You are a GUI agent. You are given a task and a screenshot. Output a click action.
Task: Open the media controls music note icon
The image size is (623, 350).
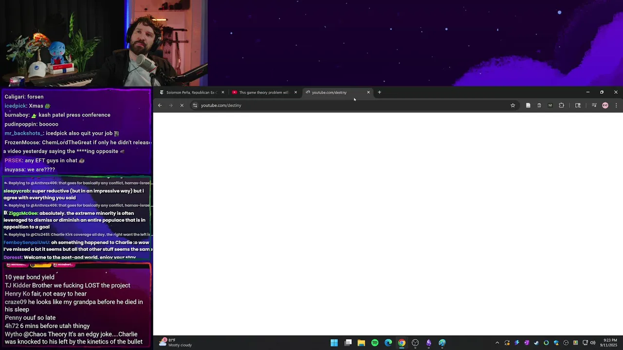coord(594,105)
